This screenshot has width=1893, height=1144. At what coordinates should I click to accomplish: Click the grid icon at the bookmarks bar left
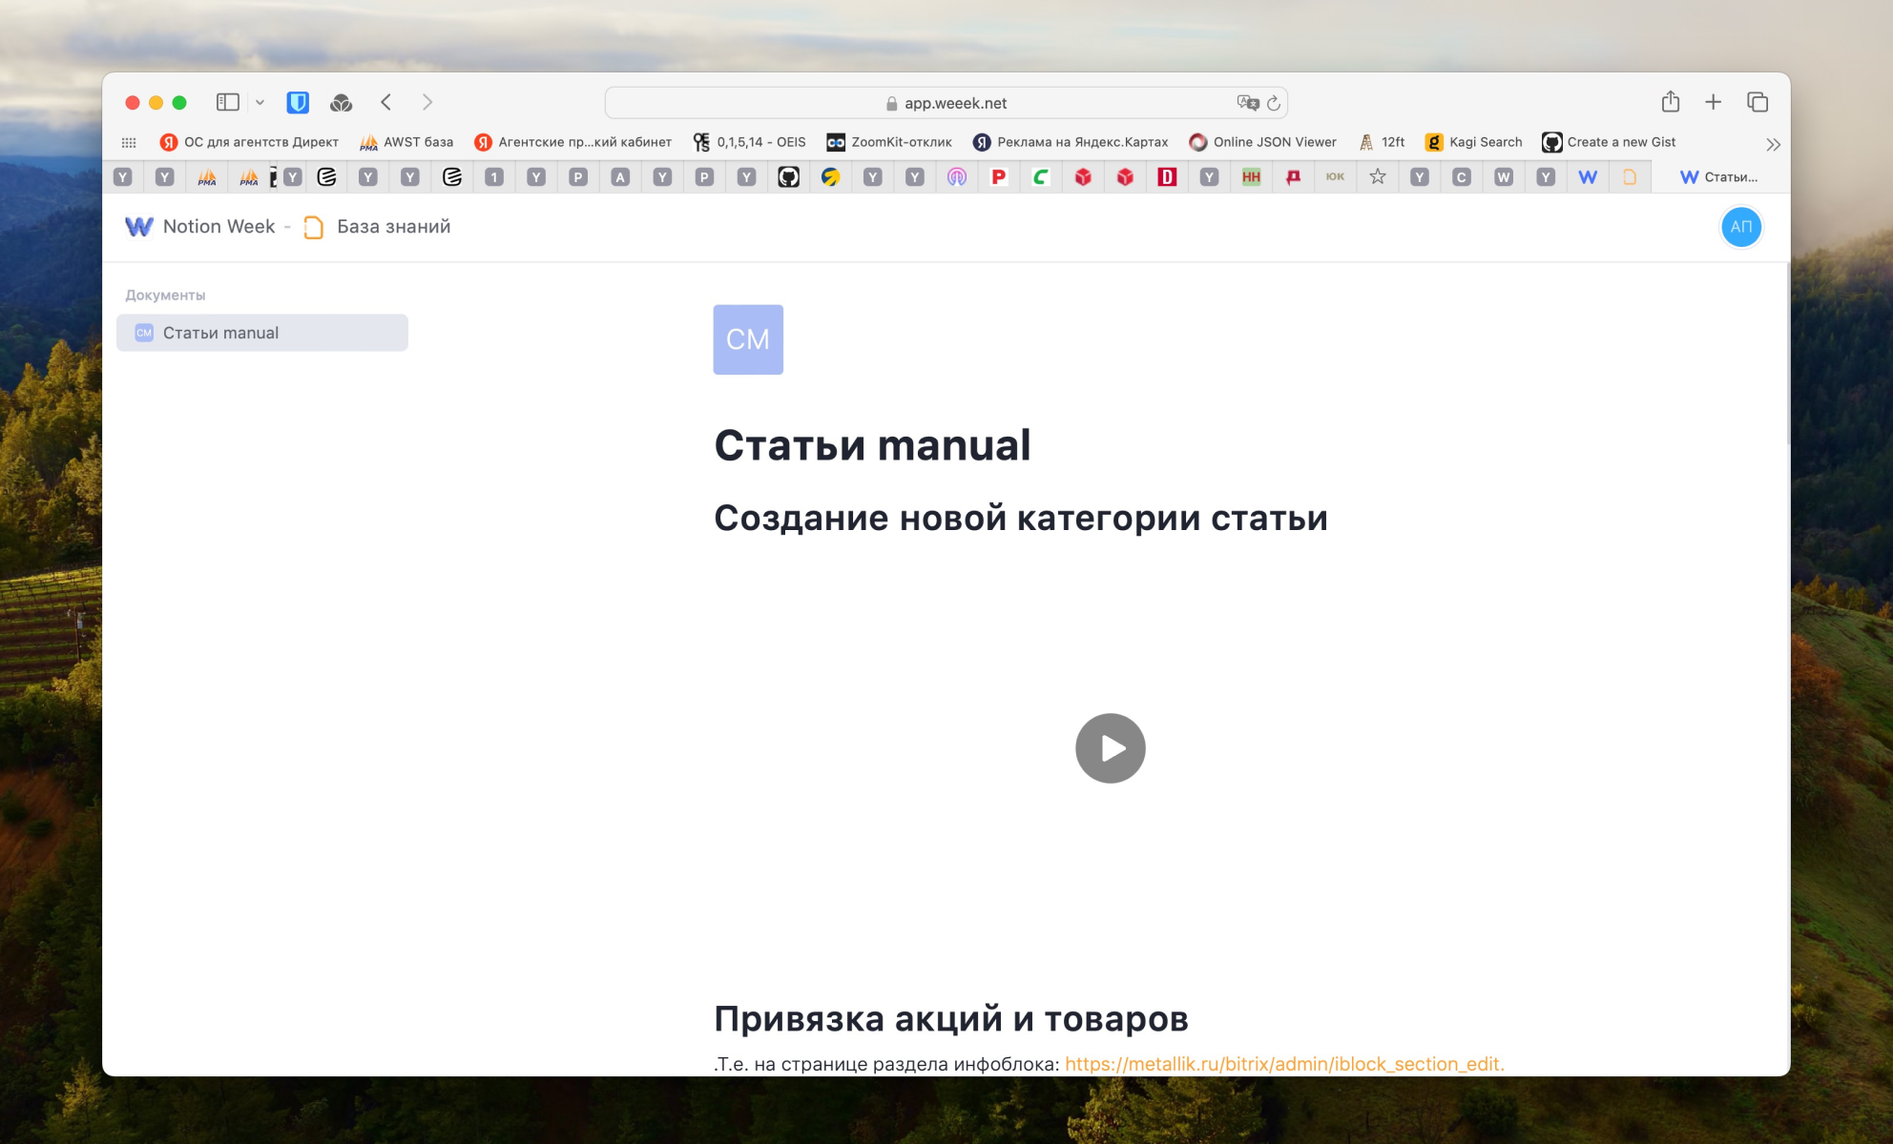(130, 141)
